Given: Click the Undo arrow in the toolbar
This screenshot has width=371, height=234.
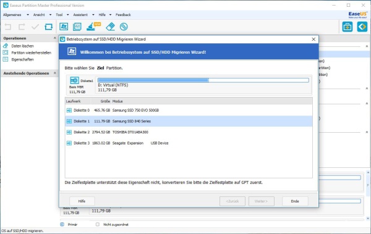Looking at the screenshot, I should 8,27.
